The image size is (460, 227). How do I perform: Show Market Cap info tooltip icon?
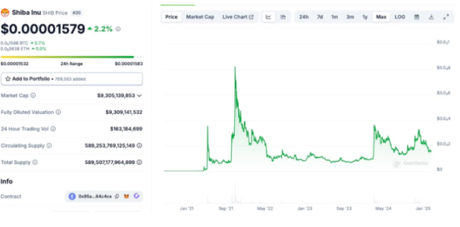33,95
